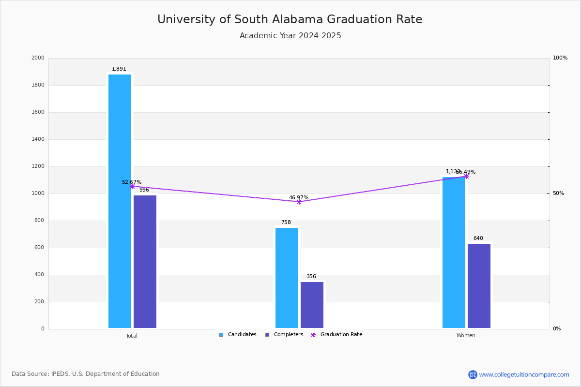Click the Total candidates bar labeled 1,891

(120, 201)
